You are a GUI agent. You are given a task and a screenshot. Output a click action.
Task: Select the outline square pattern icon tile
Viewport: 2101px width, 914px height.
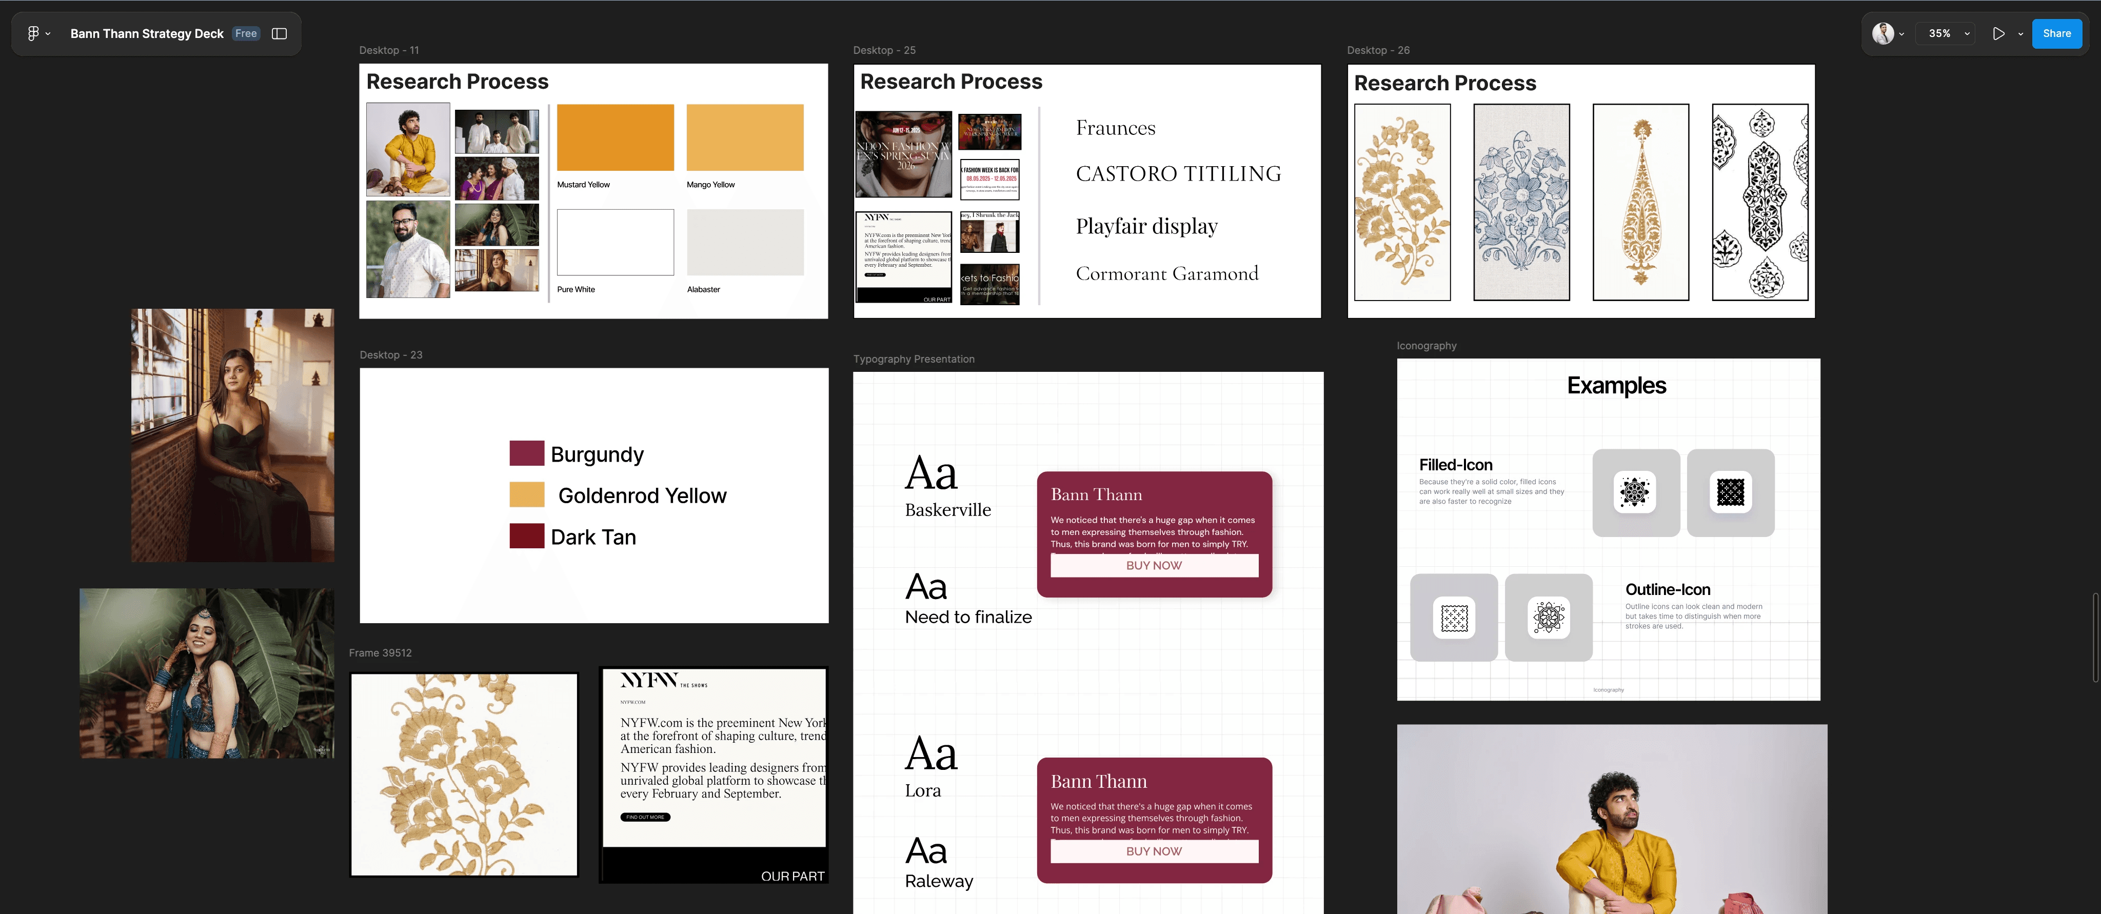[1453, 617]
